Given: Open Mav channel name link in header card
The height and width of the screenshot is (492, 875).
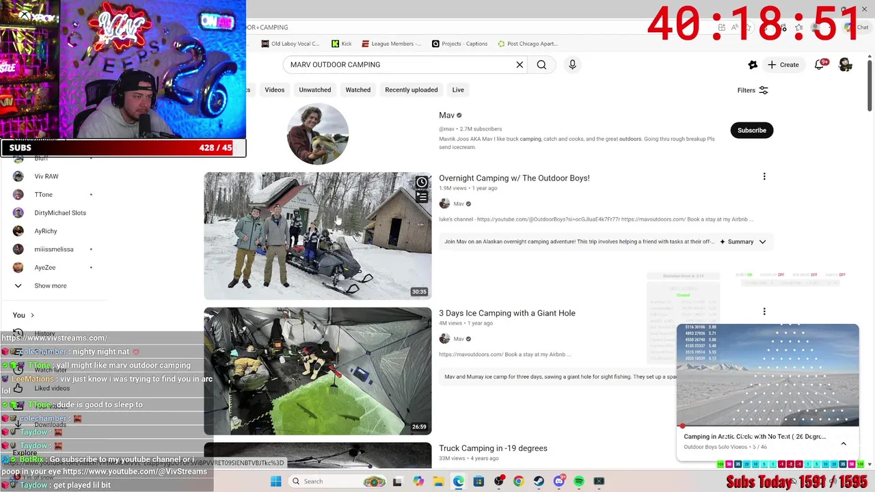Looking at the screenshot, I should coord(446,115).
